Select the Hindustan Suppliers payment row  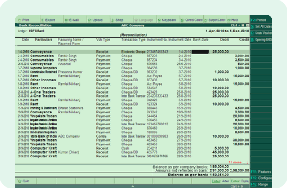pyautogui.click(x=132, y=132)
